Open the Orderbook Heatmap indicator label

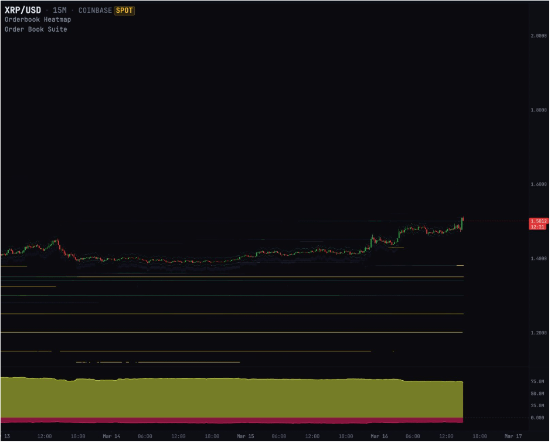click(38, 20)
